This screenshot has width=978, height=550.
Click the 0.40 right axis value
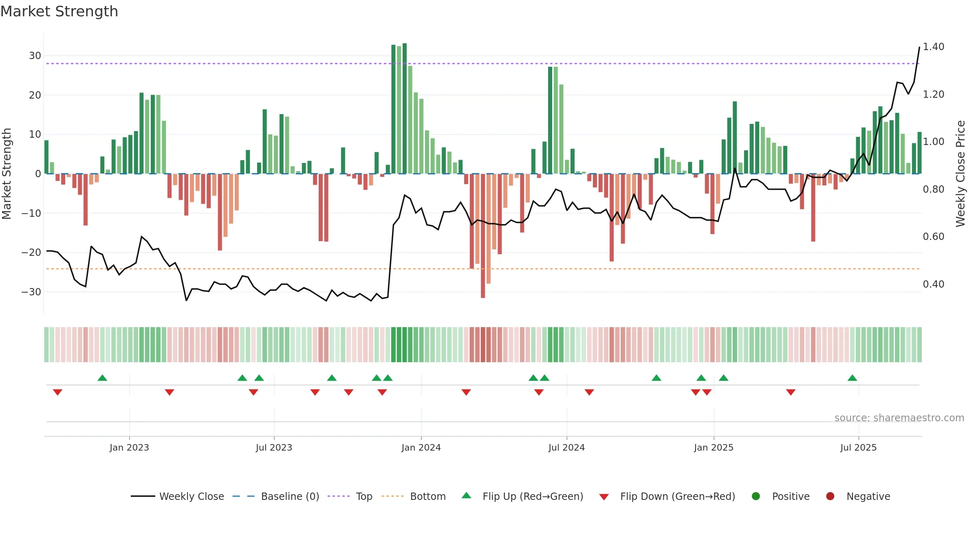[x=934, y=284]
